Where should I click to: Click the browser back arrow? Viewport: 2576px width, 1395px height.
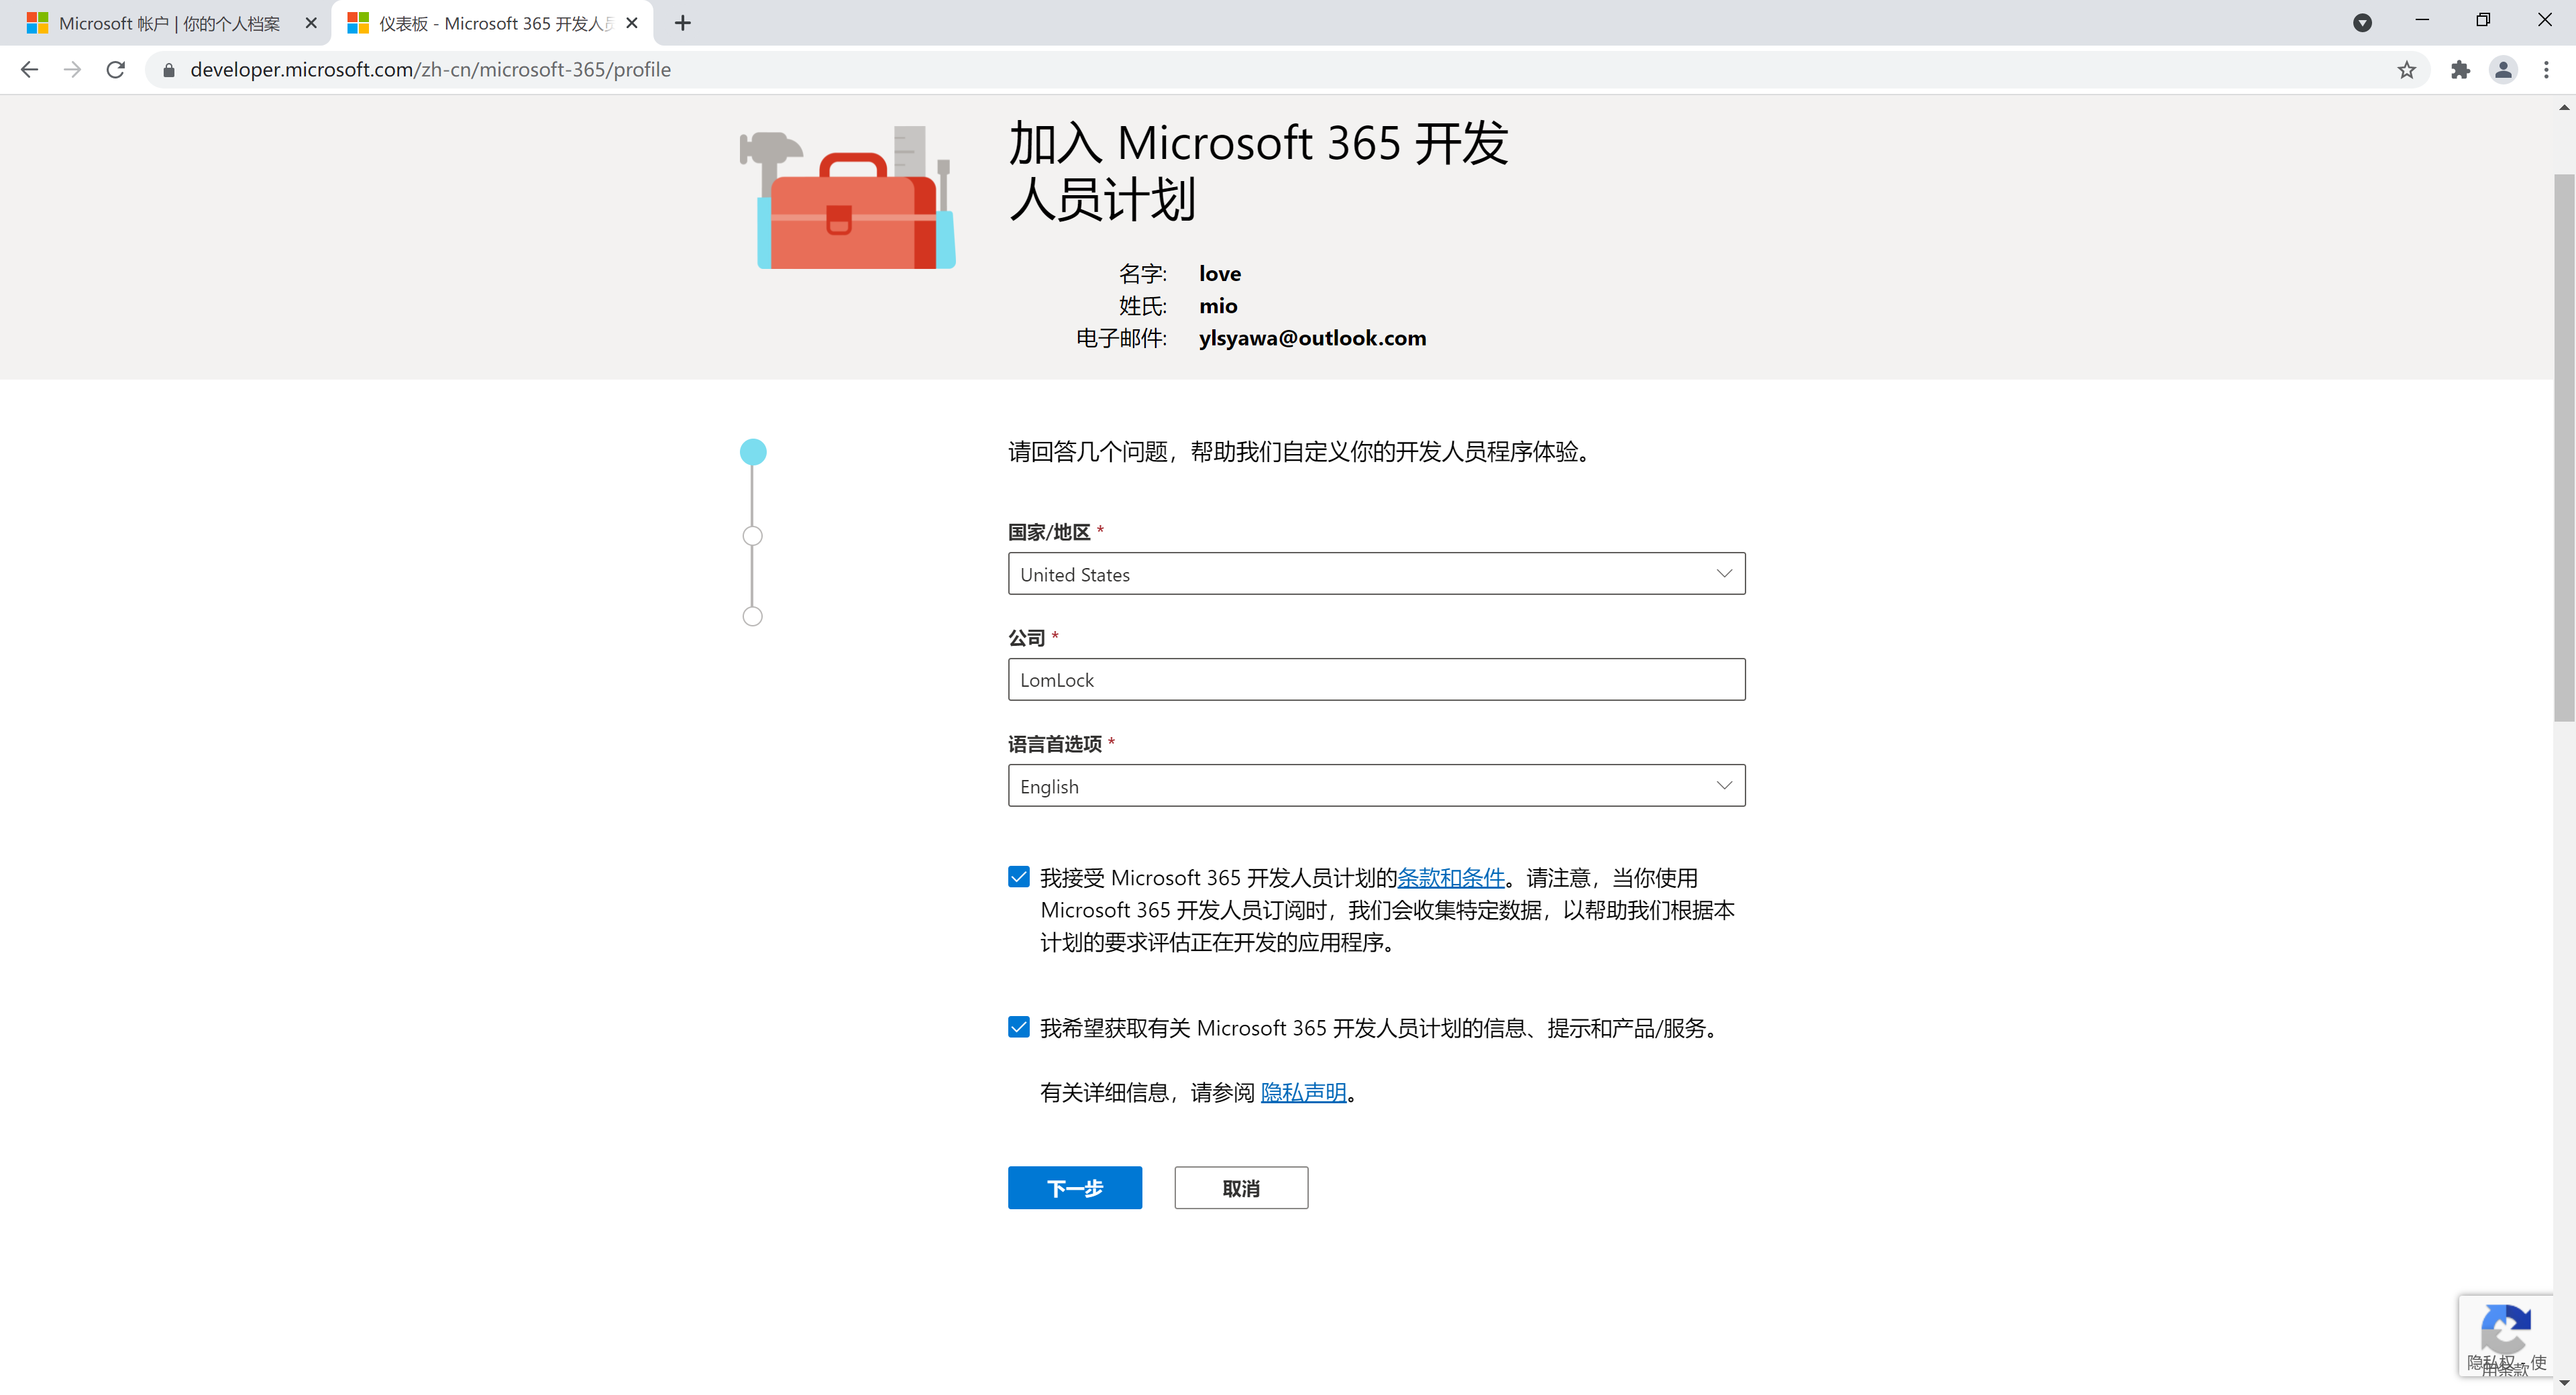point(29,69)
